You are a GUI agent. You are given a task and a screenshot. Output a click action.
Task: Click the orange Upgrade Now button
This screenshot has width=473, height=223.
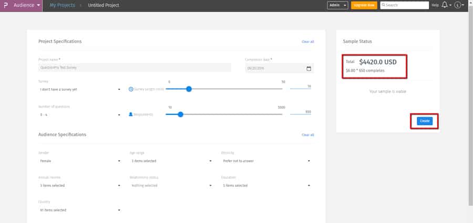tap(364, 5)
